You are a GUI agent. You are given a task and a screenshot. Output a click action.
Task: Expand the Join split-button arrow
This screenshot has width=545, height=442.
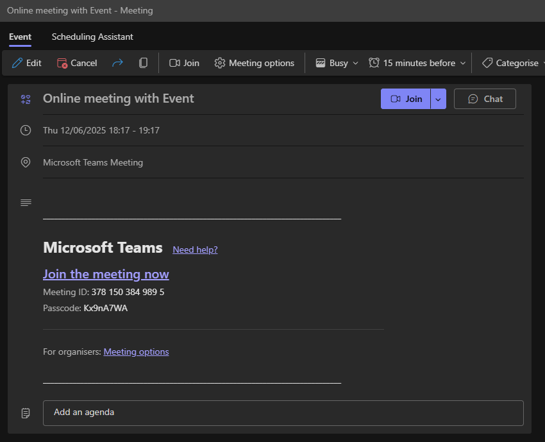(x=439, y=99)
